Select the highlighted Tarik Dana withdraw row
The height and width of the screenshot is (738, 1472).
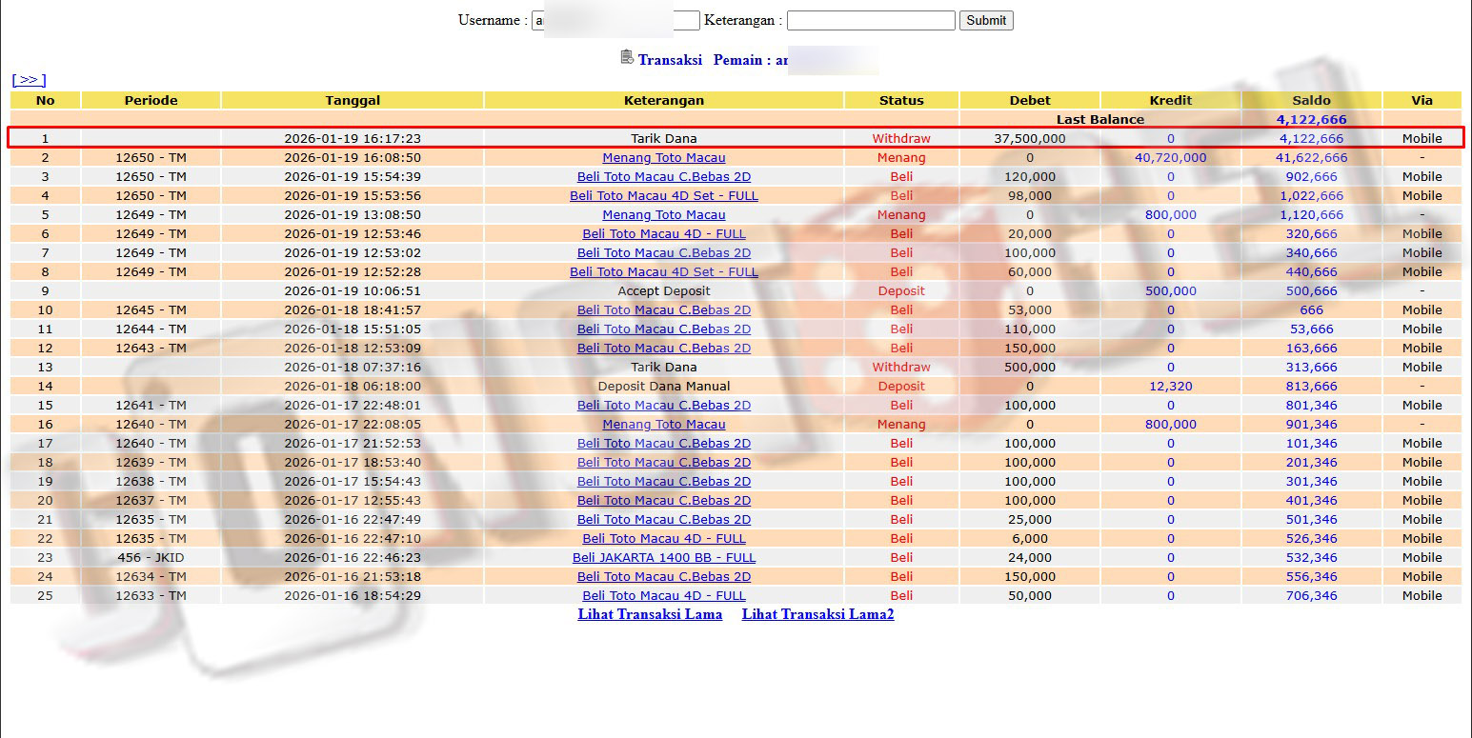[x=663, y=139]
